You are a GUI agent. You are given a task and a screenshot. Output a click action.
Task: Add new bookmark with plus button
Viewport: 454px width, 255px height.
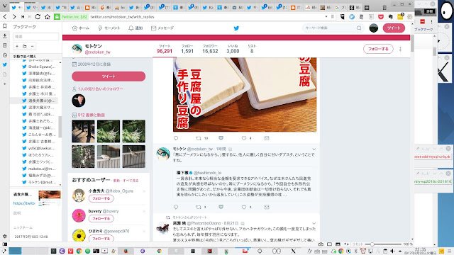(17, 46)
